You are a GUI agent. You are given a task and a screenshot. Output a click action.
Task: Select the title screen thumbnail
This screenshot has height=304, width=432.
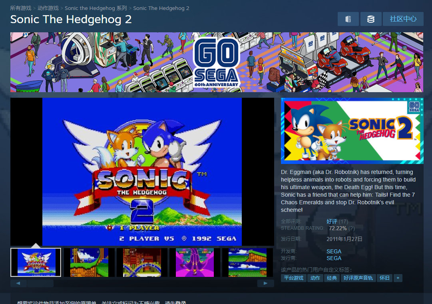tap(36, 262)
